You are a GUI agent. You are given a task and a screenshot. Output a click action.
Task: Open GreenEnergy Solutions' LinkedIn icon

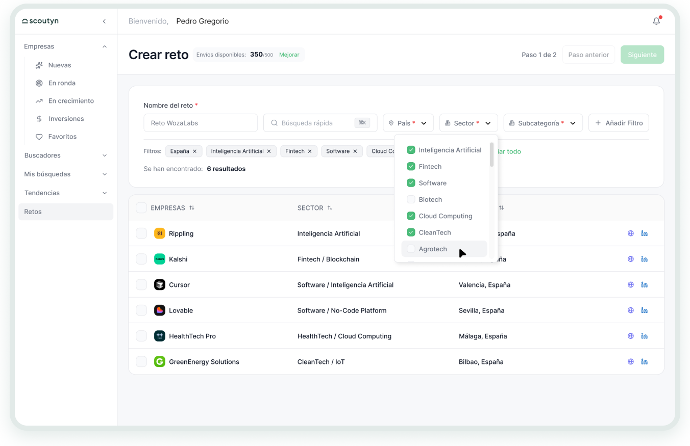[x=645, y=361]
